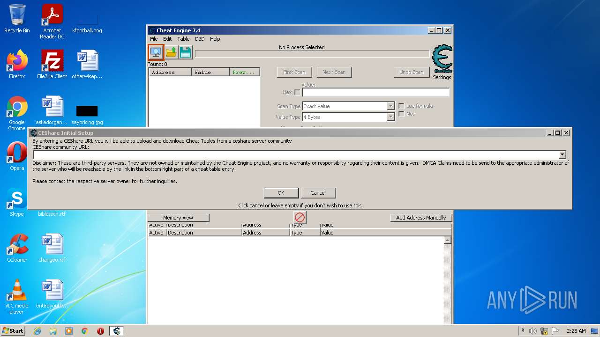Open CCleaner desktop shortcut
The width and height of the screenshot is (600, 337).
coord(17,248)
